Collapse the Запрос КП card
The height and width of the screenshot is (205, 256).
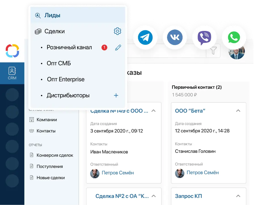238,196
